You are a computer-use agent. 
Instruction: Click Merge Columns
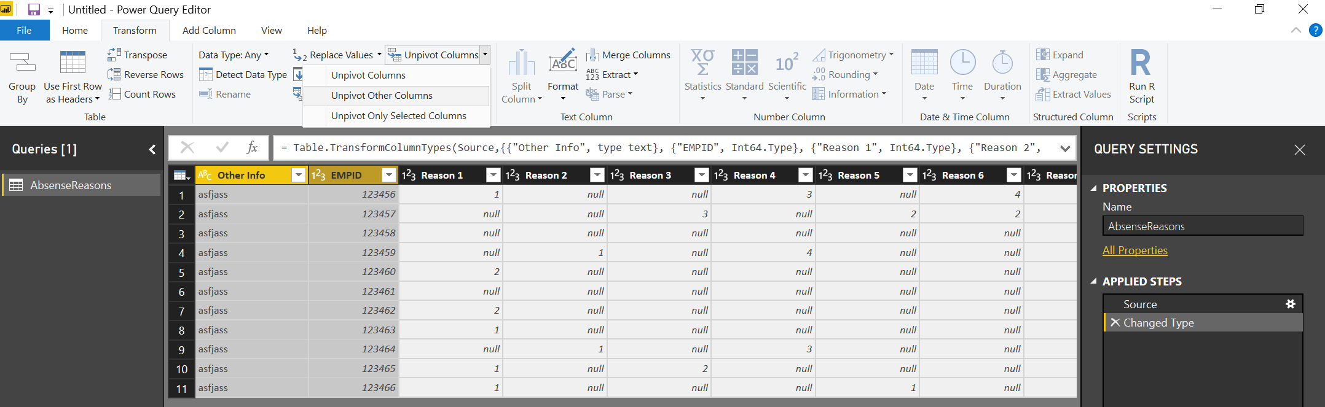(628, 55)
